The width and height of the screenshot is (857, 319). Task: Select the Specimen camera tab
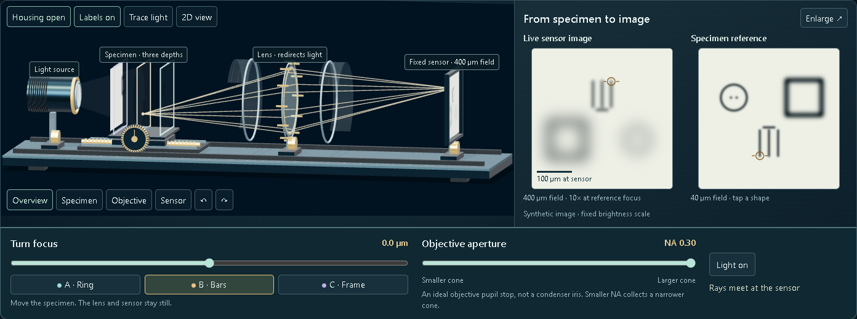pyautogui.click(x=79, y=200)
